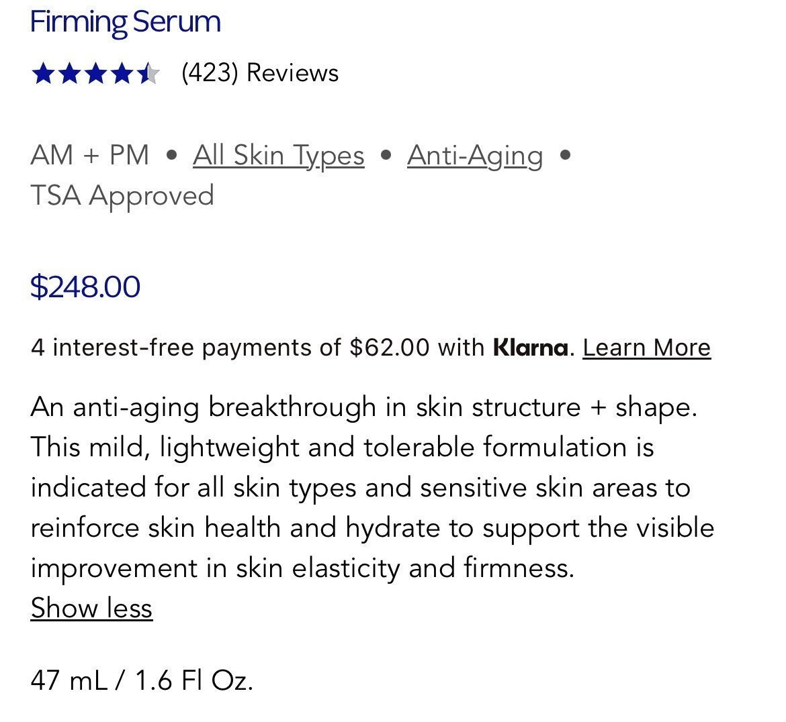Screen dimensions: 786x722
Task: Click the fourth rating star
Action: pos(122,74)
